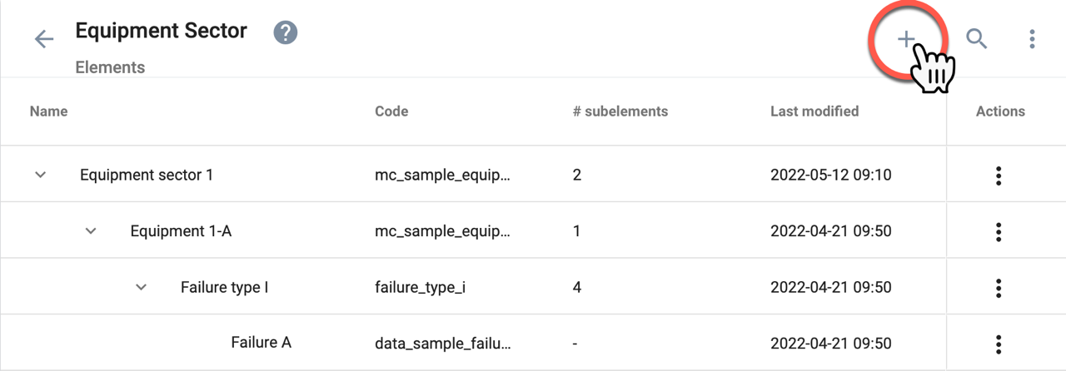
Task: Collapse the Failure type I row
Action: 142,287
